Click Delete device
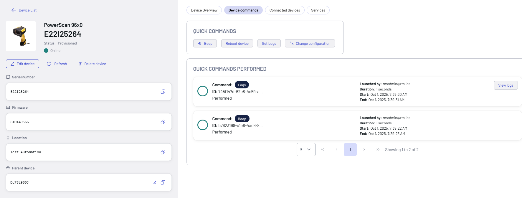The image size is (522, 198). point(92,64)
